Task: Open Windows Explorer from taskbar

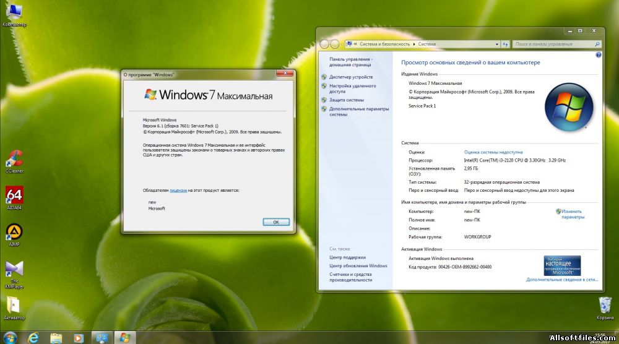Action: click(56, 338)
